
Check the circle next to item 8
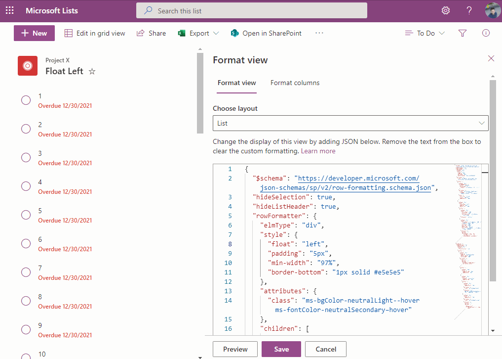tap(26, 301)
